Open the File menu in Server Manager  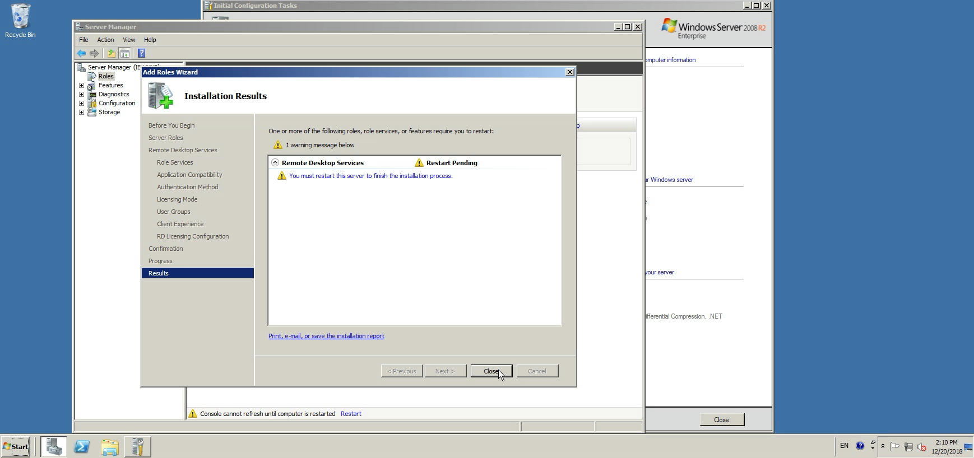(84, 40)
